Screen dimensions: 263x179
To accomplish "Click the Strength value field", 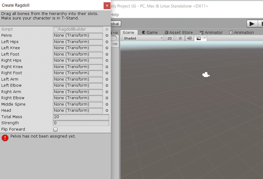I will point(81,123).
